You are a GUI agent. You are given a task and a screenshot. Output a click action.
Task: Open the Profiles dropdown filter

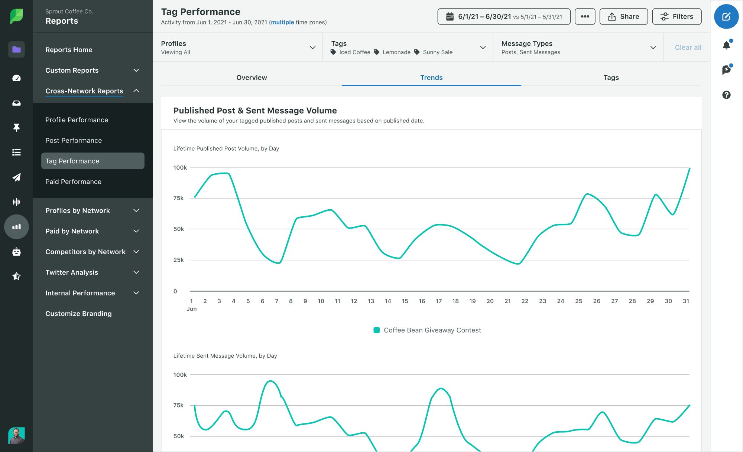tap(313, 47)
